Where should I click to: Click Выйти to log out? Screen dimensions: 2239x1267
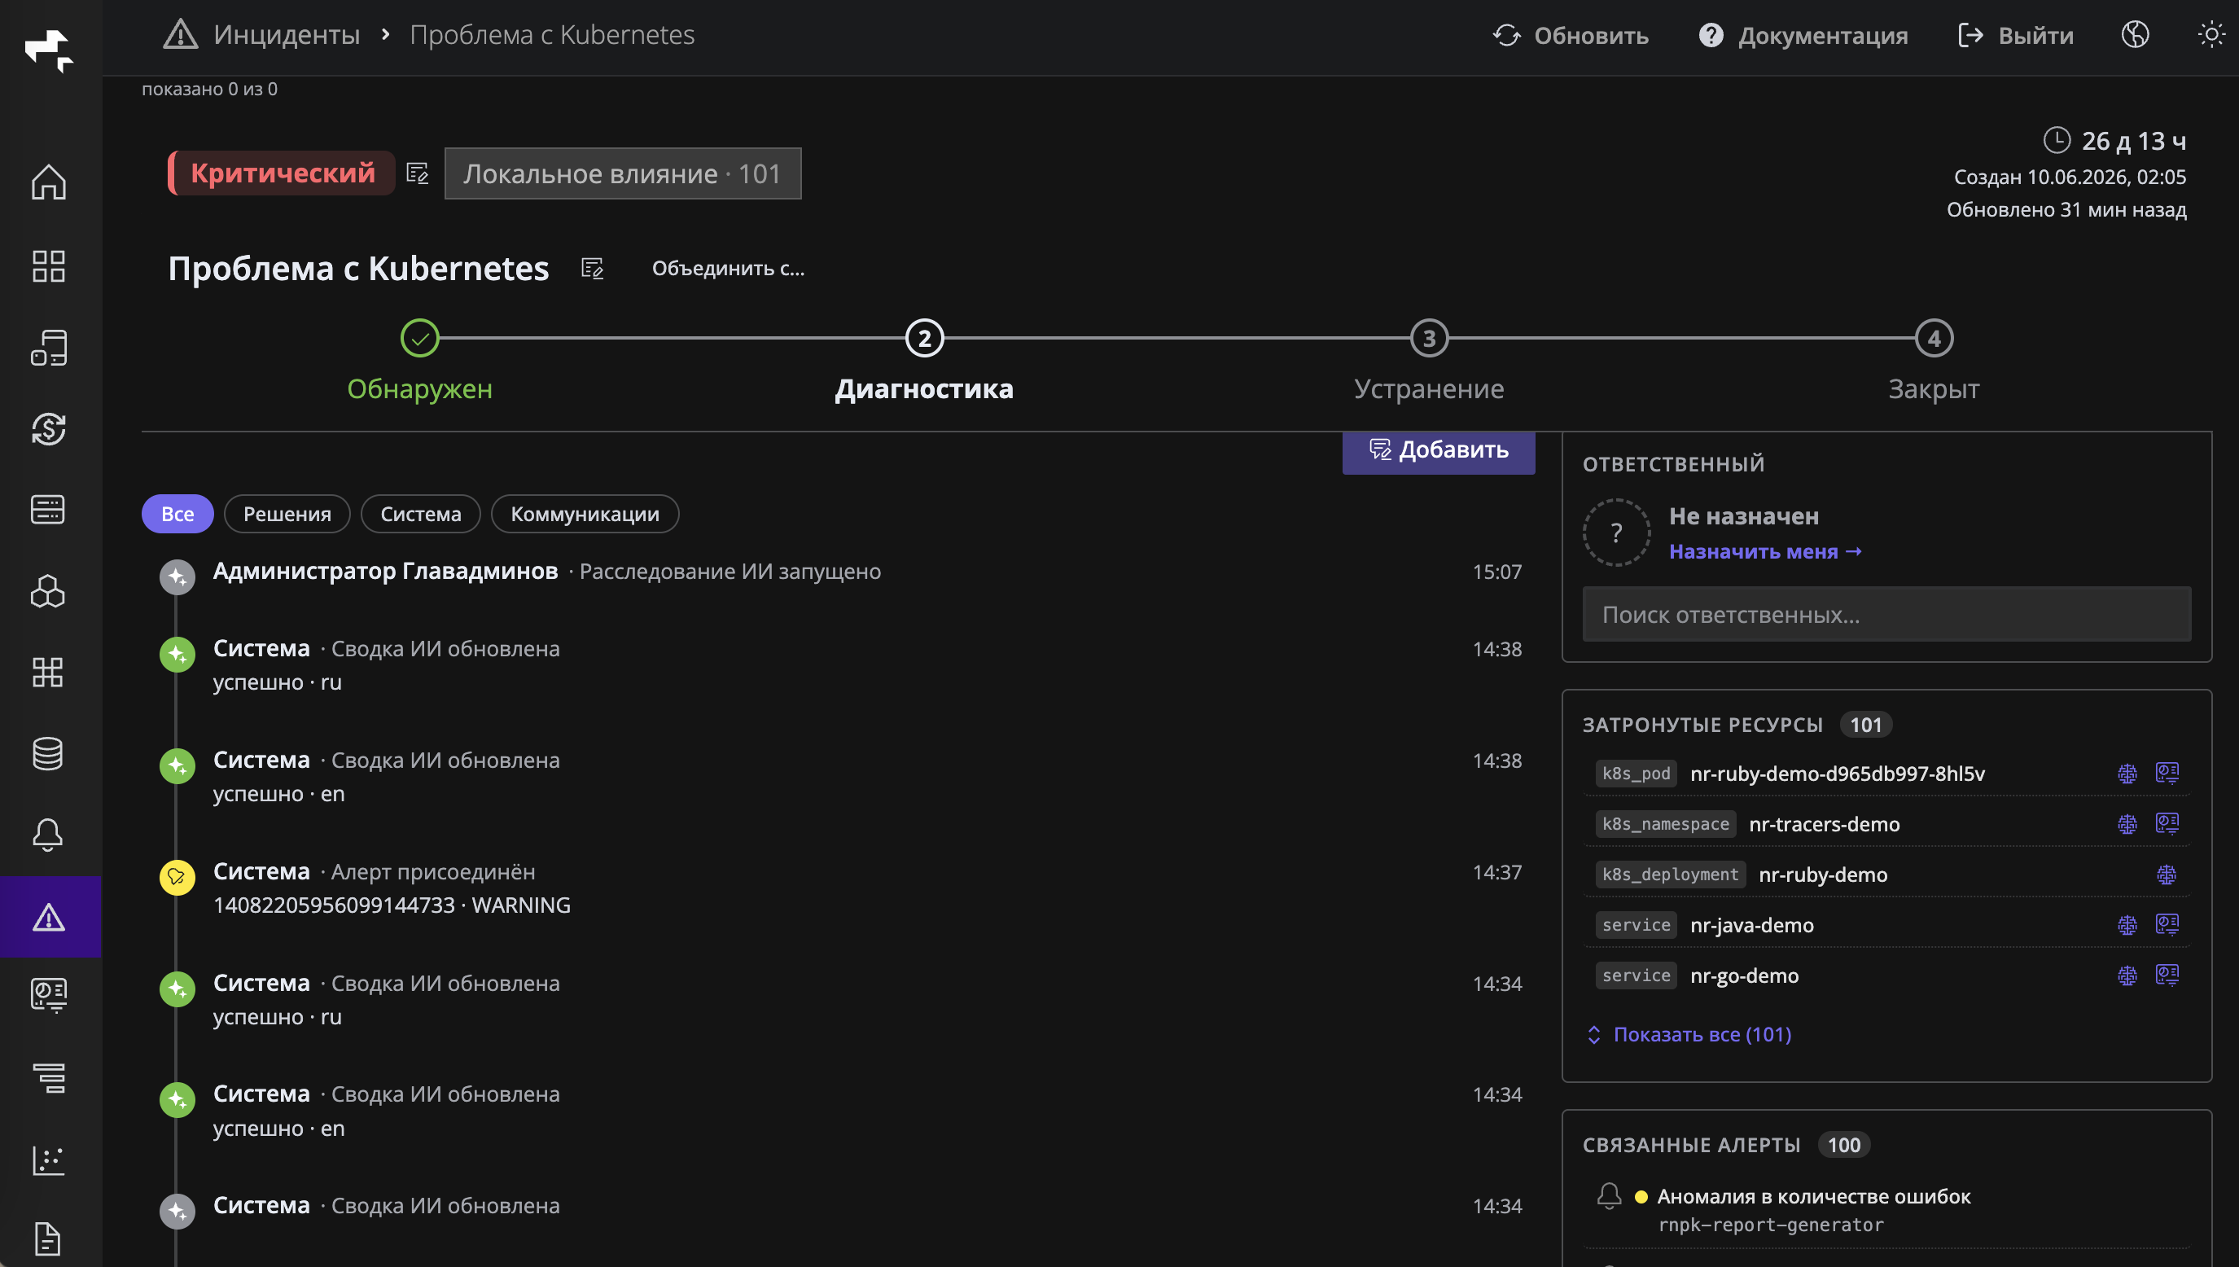(2015, 35)
